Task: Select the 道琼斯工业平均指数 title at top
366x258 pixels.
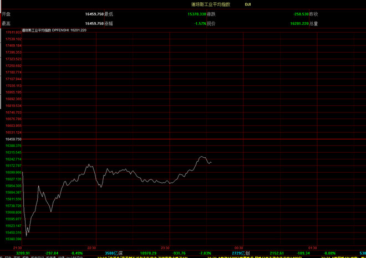Action: [x=211, y=4]
